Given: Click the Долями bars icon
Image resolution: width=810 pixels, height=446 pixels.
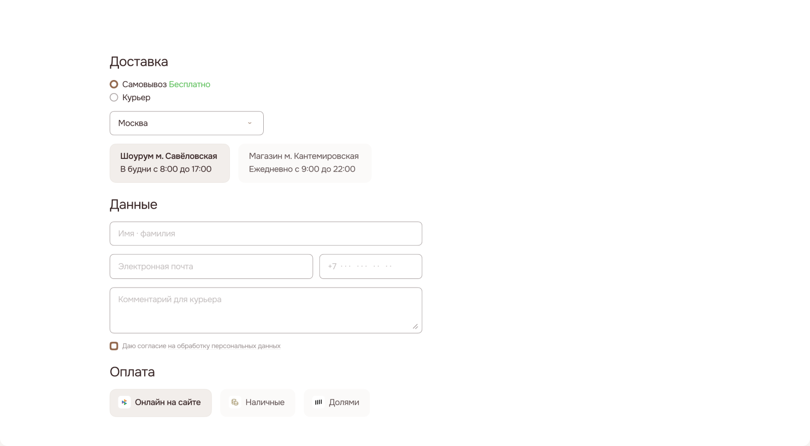Looking at the screenshot, I should coord(318,402).
